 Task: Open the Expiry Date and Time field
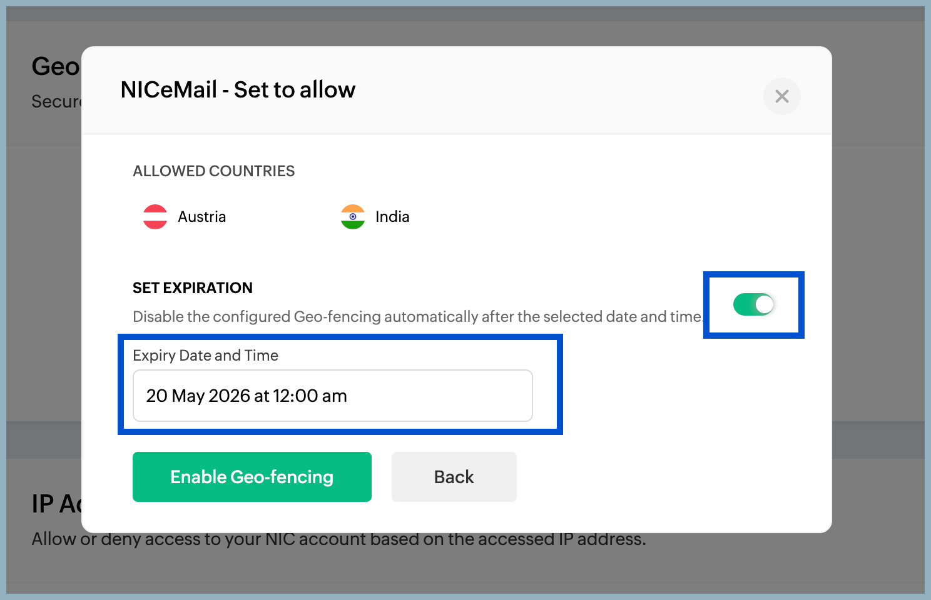click(x=332, y=396)
